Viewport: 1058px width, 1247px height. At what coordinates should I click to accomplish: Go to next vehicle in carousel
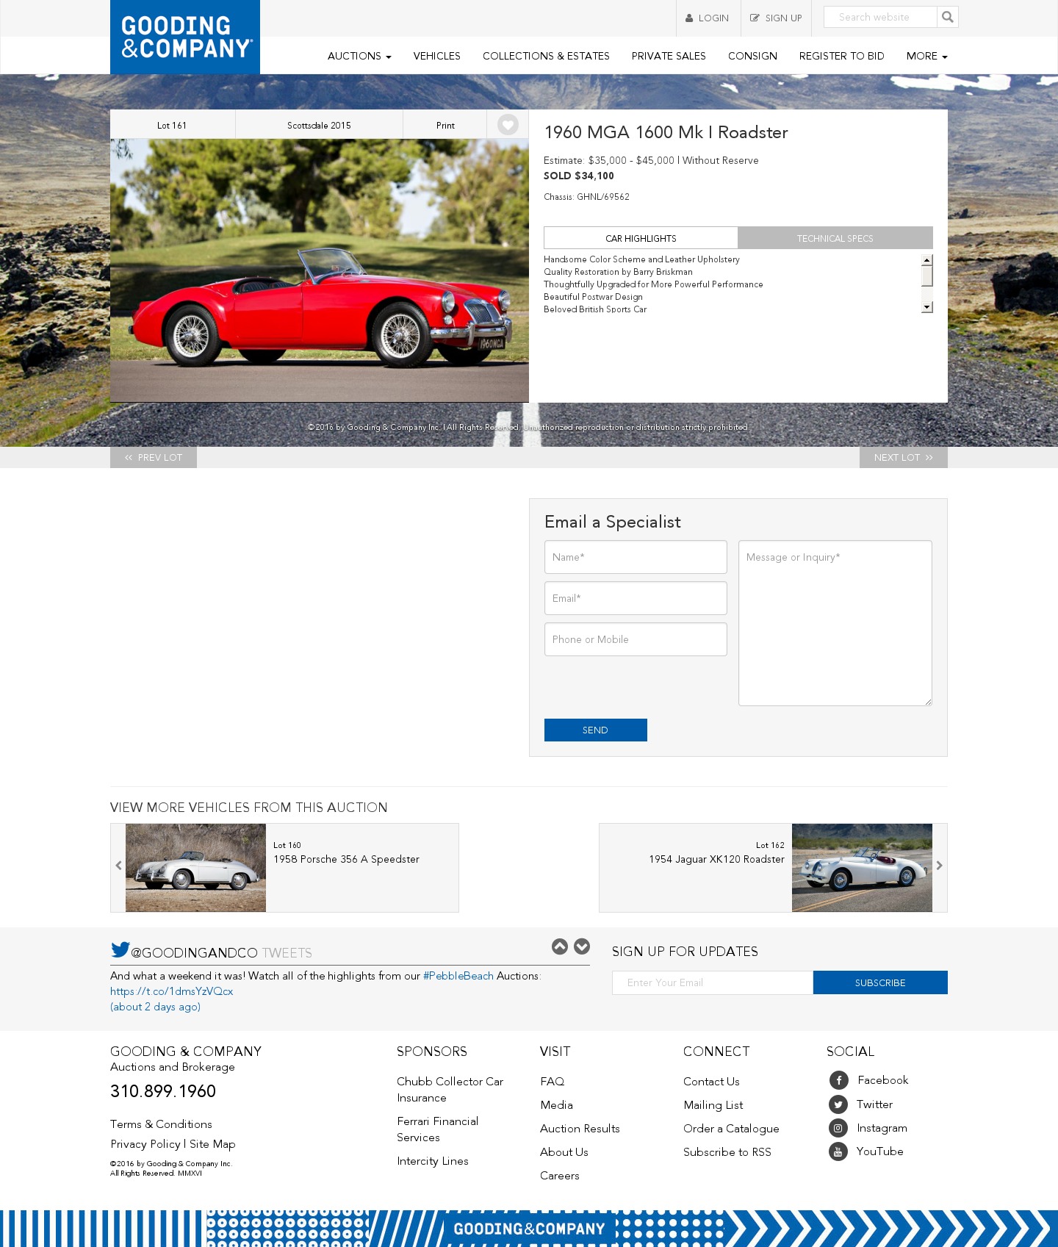pos(939,866)
